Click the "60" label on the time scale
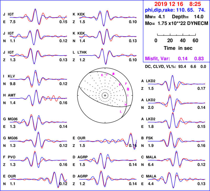This screenshot has width=210, height=191. tap(195, 40)
